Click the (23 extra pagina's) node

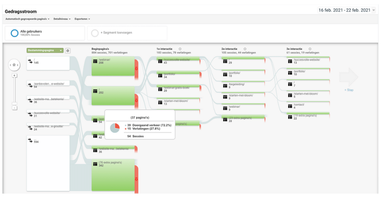pyautogui.click(x=243, y=116)
